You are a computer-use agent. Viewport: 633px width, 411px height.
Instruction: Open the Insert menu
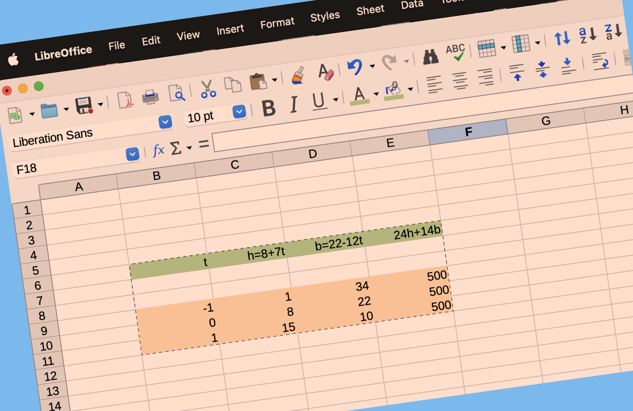230,30
